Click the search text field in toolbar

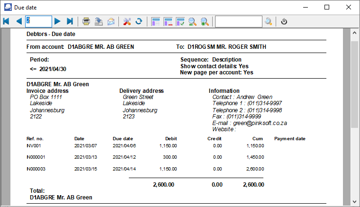click(x=238, y=21)
